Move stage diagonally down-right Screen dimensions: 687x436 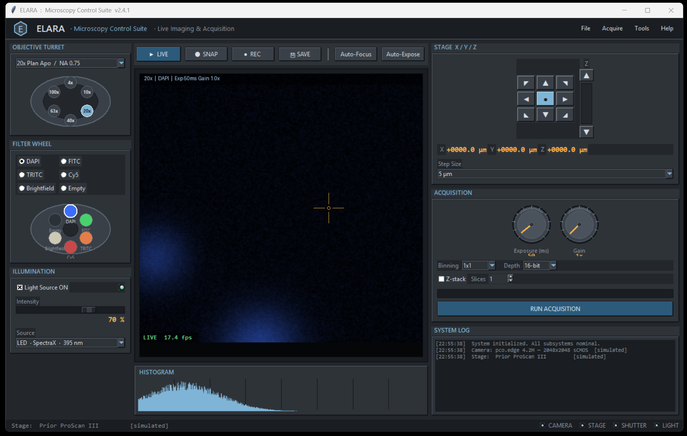pos(565,115)
